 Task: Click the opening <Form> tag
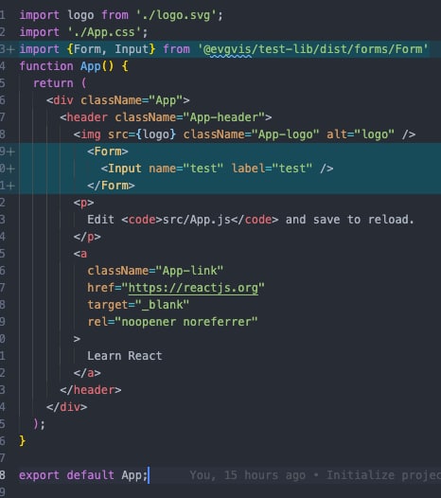coord(108,151)
